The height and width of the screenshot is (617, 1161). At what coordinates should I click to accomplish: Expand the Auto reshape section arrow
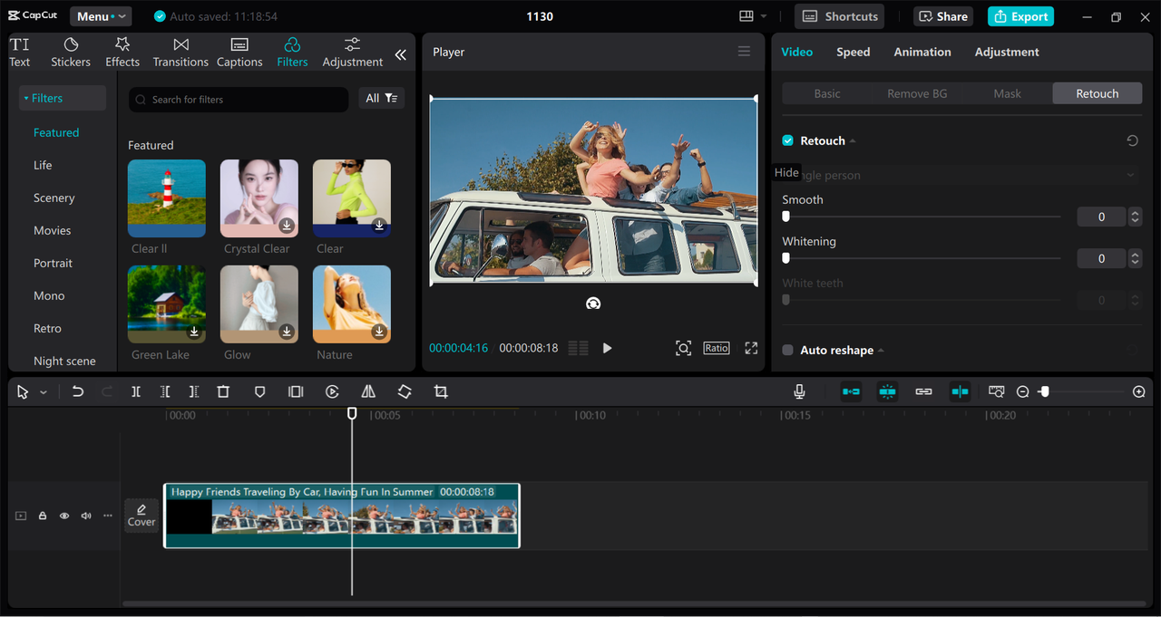[x=882, y=351]
